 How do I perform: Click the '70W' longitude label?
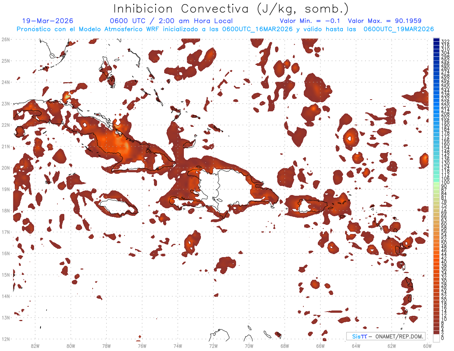249,345
